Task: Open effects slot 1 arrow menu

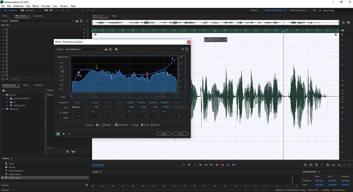Action: (x=84, y=30)
